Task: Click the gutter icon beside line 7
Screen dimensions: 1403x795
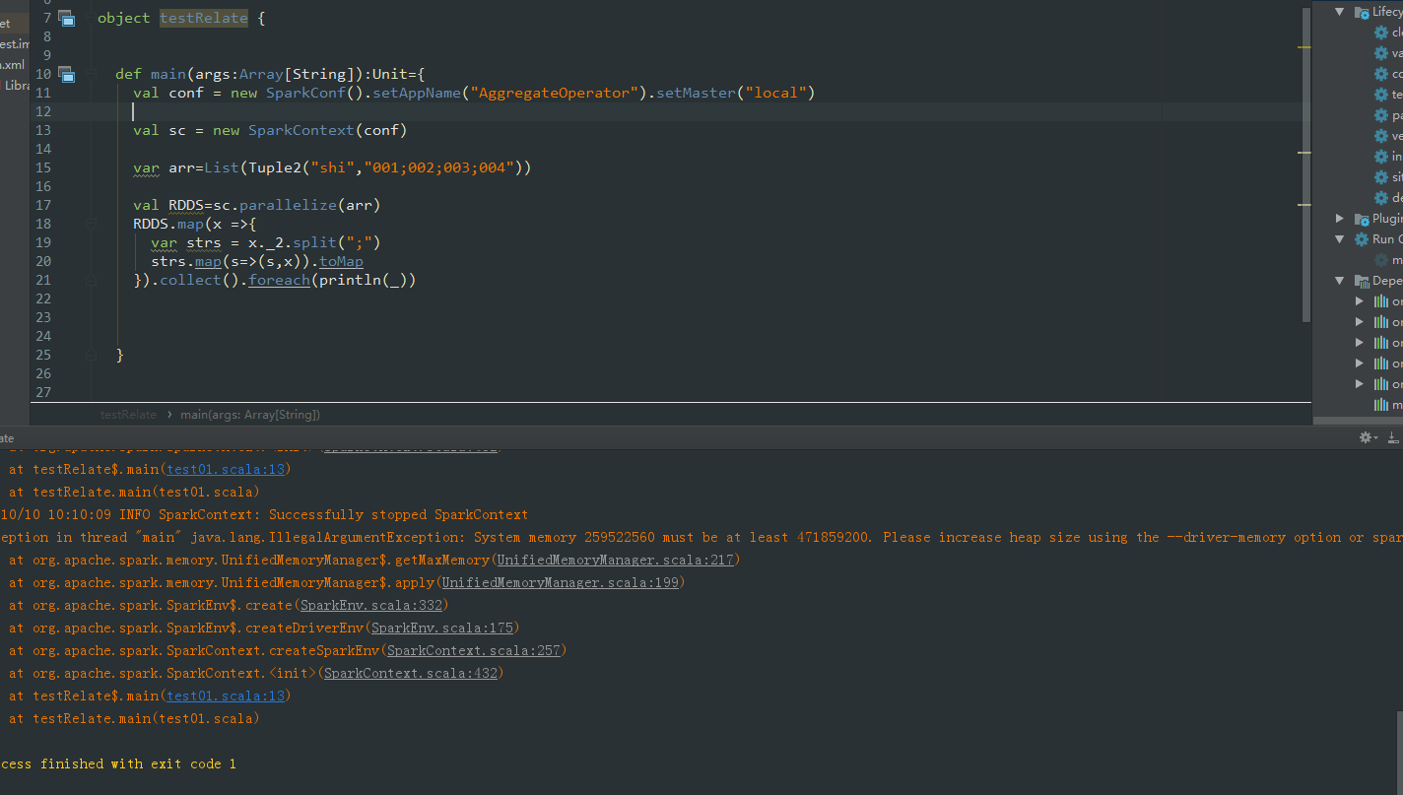Action: [x=66, y=18]
